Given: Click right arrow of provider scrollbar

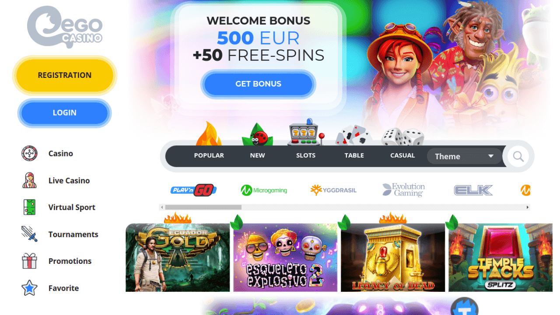Looking at the screenshot, I should click(x=528, y=207).
